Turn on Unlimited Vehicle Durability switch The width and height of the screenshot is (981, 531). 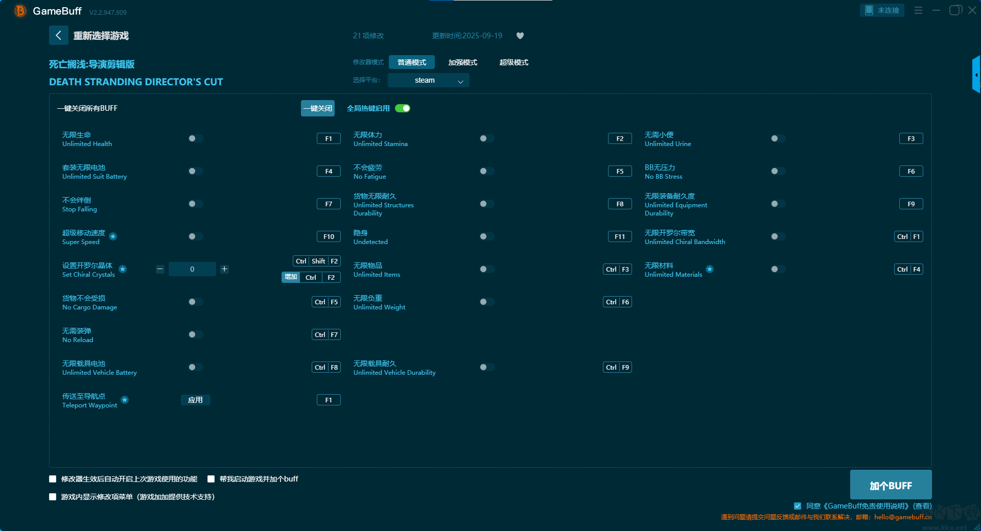coord(487,367)
